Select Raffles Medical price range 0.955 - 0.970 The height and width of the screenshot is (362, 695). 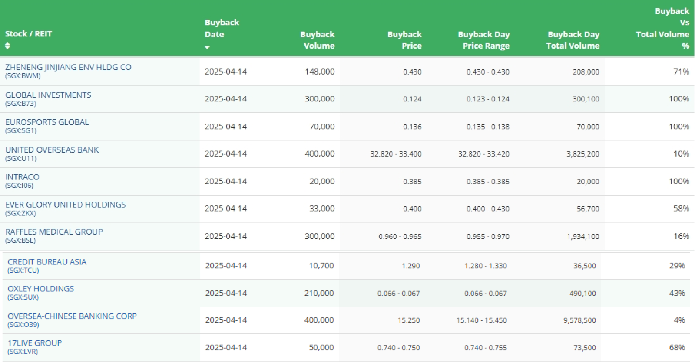(x=488, y=237)
